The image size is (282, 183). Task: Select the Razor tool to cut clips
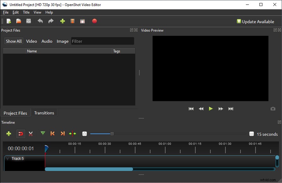(31, 134)
